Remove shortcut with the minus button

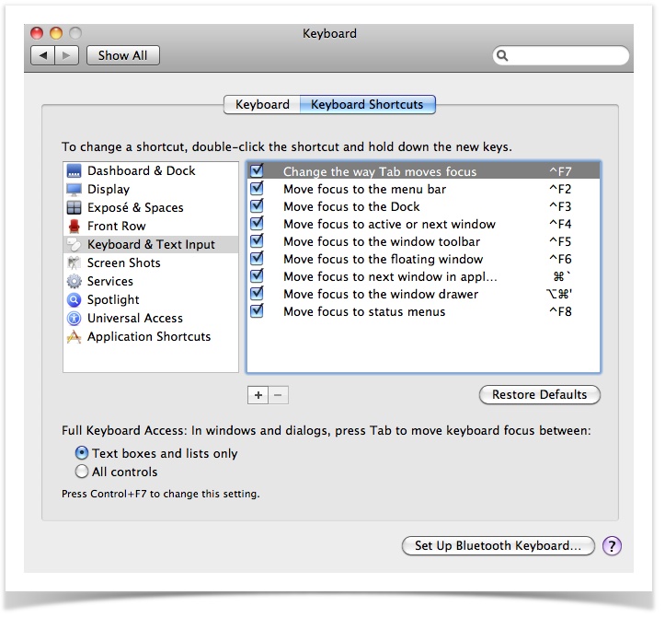[x=278, y=395]
